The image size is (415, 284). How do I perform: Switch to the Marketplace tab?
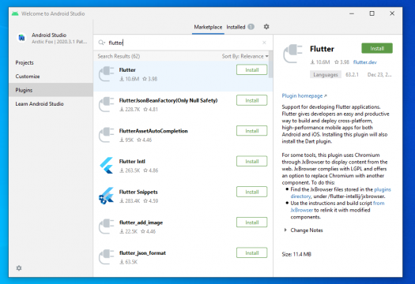[208, 27]
